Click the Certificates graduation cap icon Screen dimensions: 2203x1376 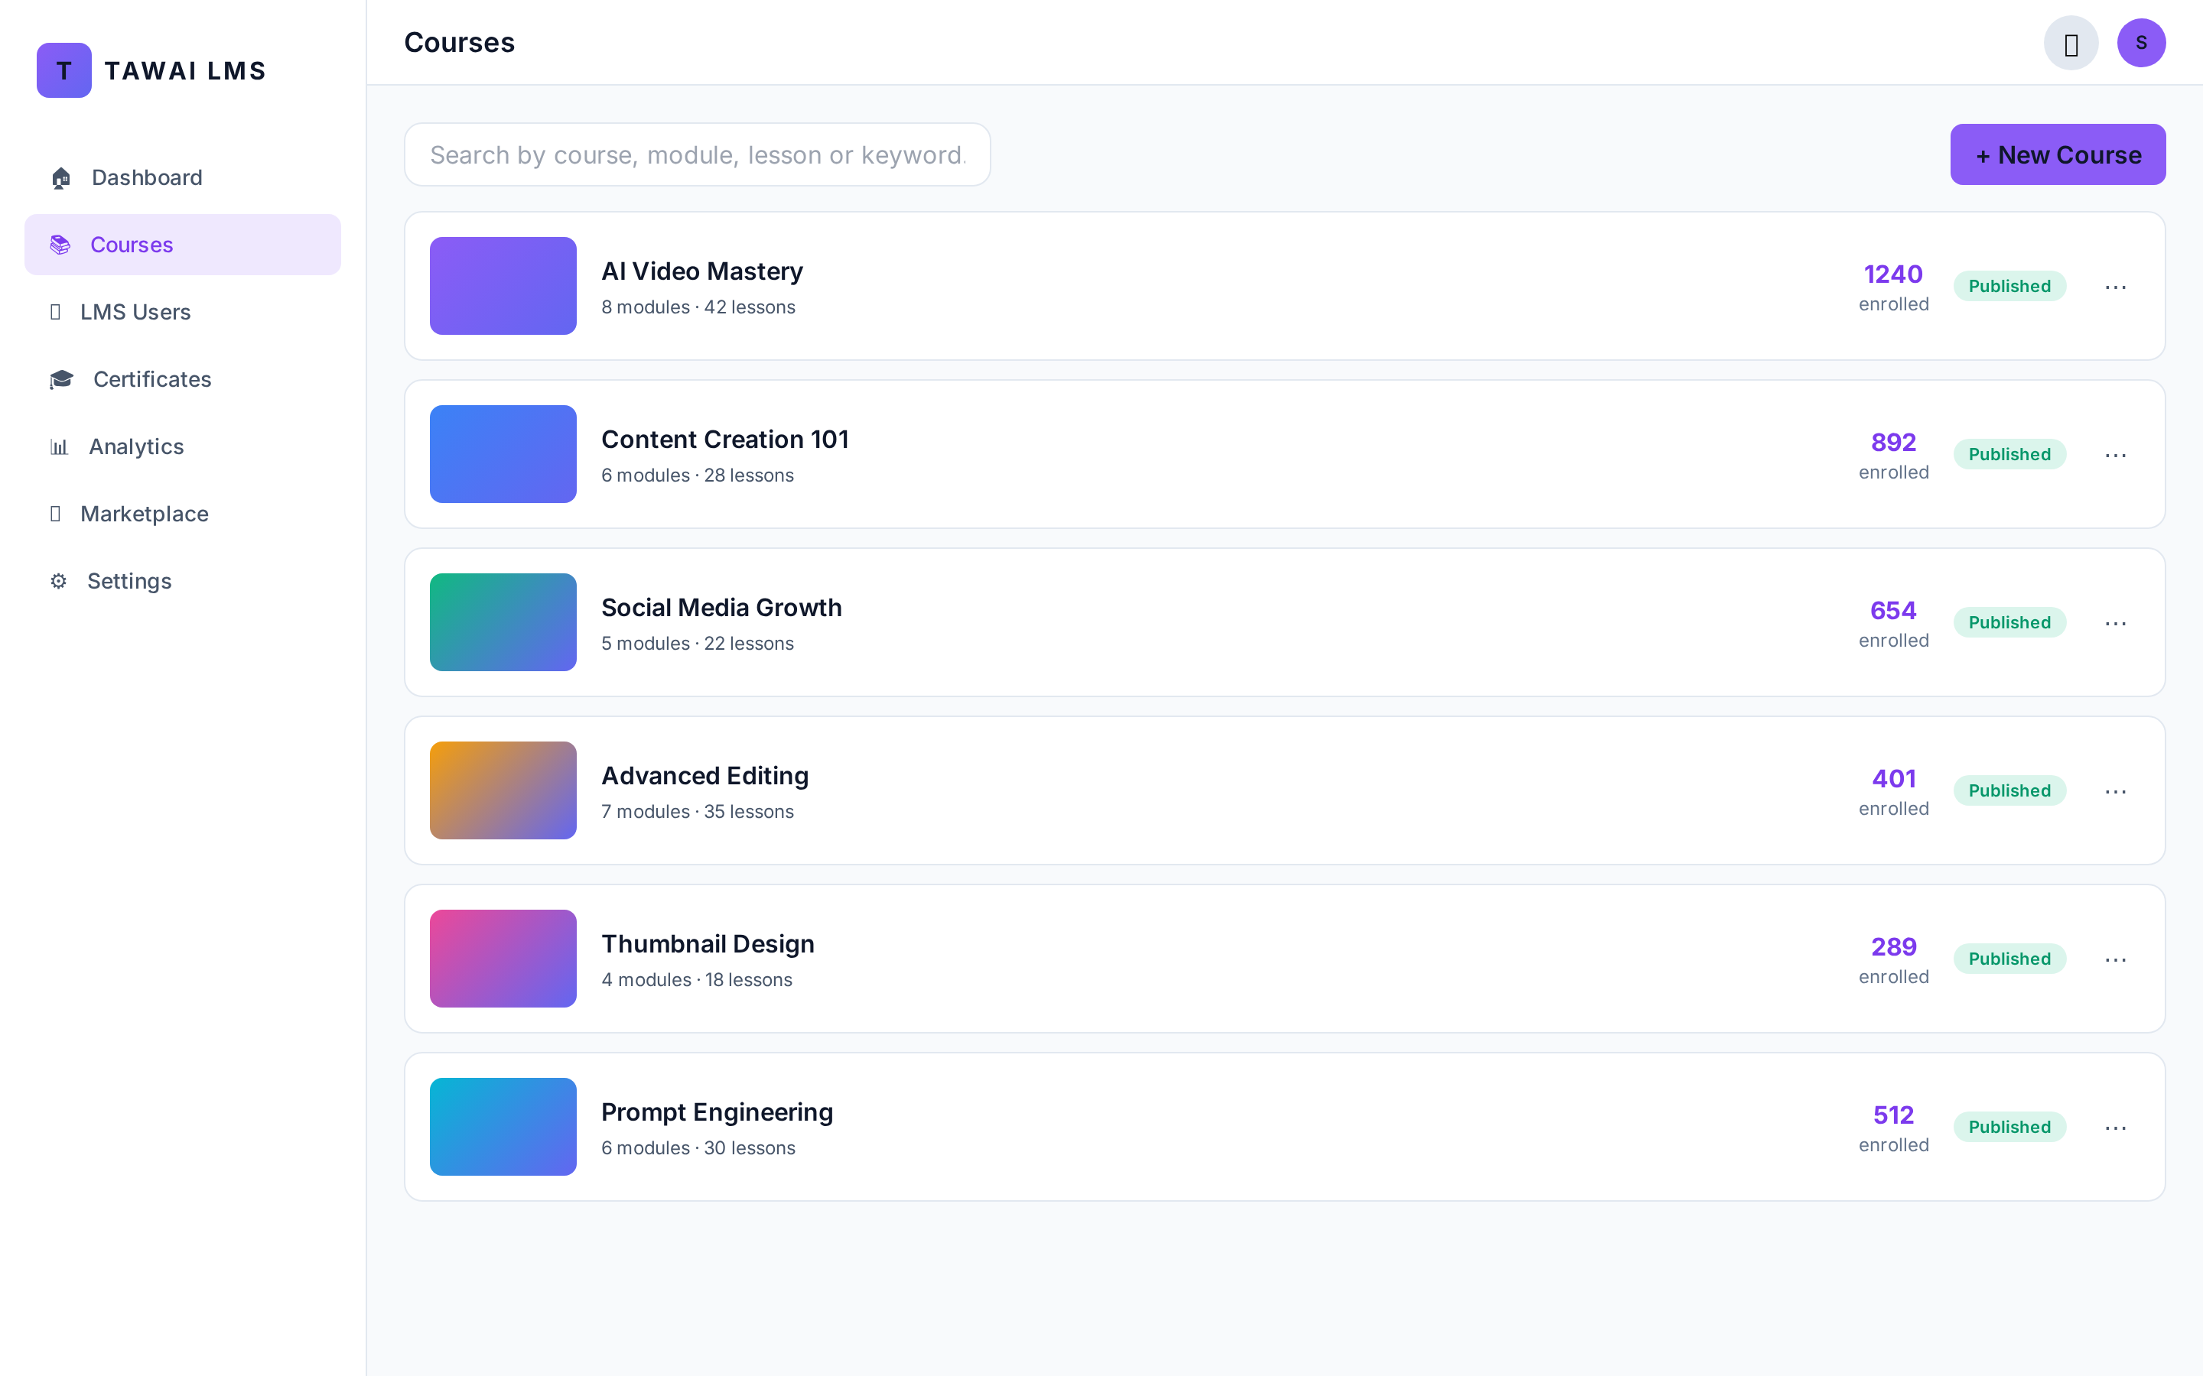[61, 379]
